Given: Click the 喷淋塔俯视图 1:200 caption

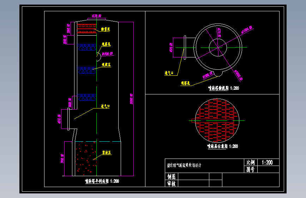Looking at the screenshot, I should coord(223,88).
